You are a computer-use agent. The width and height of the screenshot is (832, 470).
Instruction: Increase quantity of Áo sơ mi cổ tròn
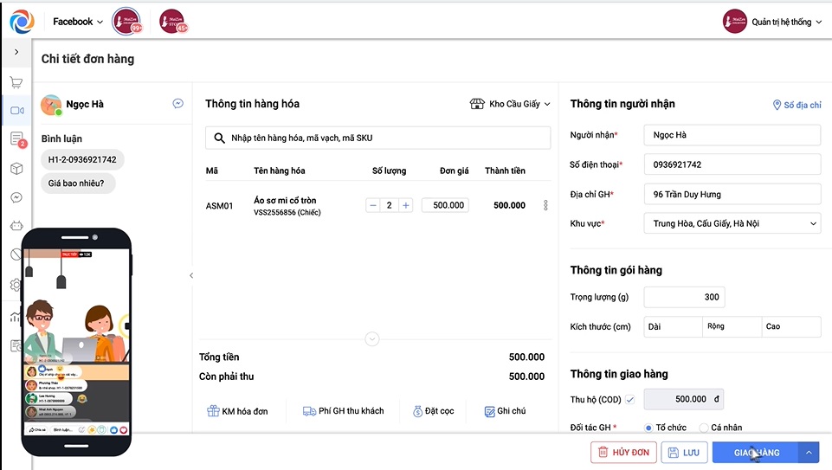[x=406, y=205]
